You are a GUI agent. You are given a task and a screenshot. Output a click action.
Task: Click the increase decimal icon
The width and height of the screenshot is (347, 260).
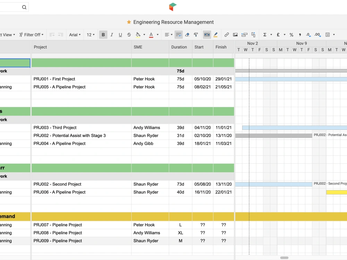tap(317, 35)
